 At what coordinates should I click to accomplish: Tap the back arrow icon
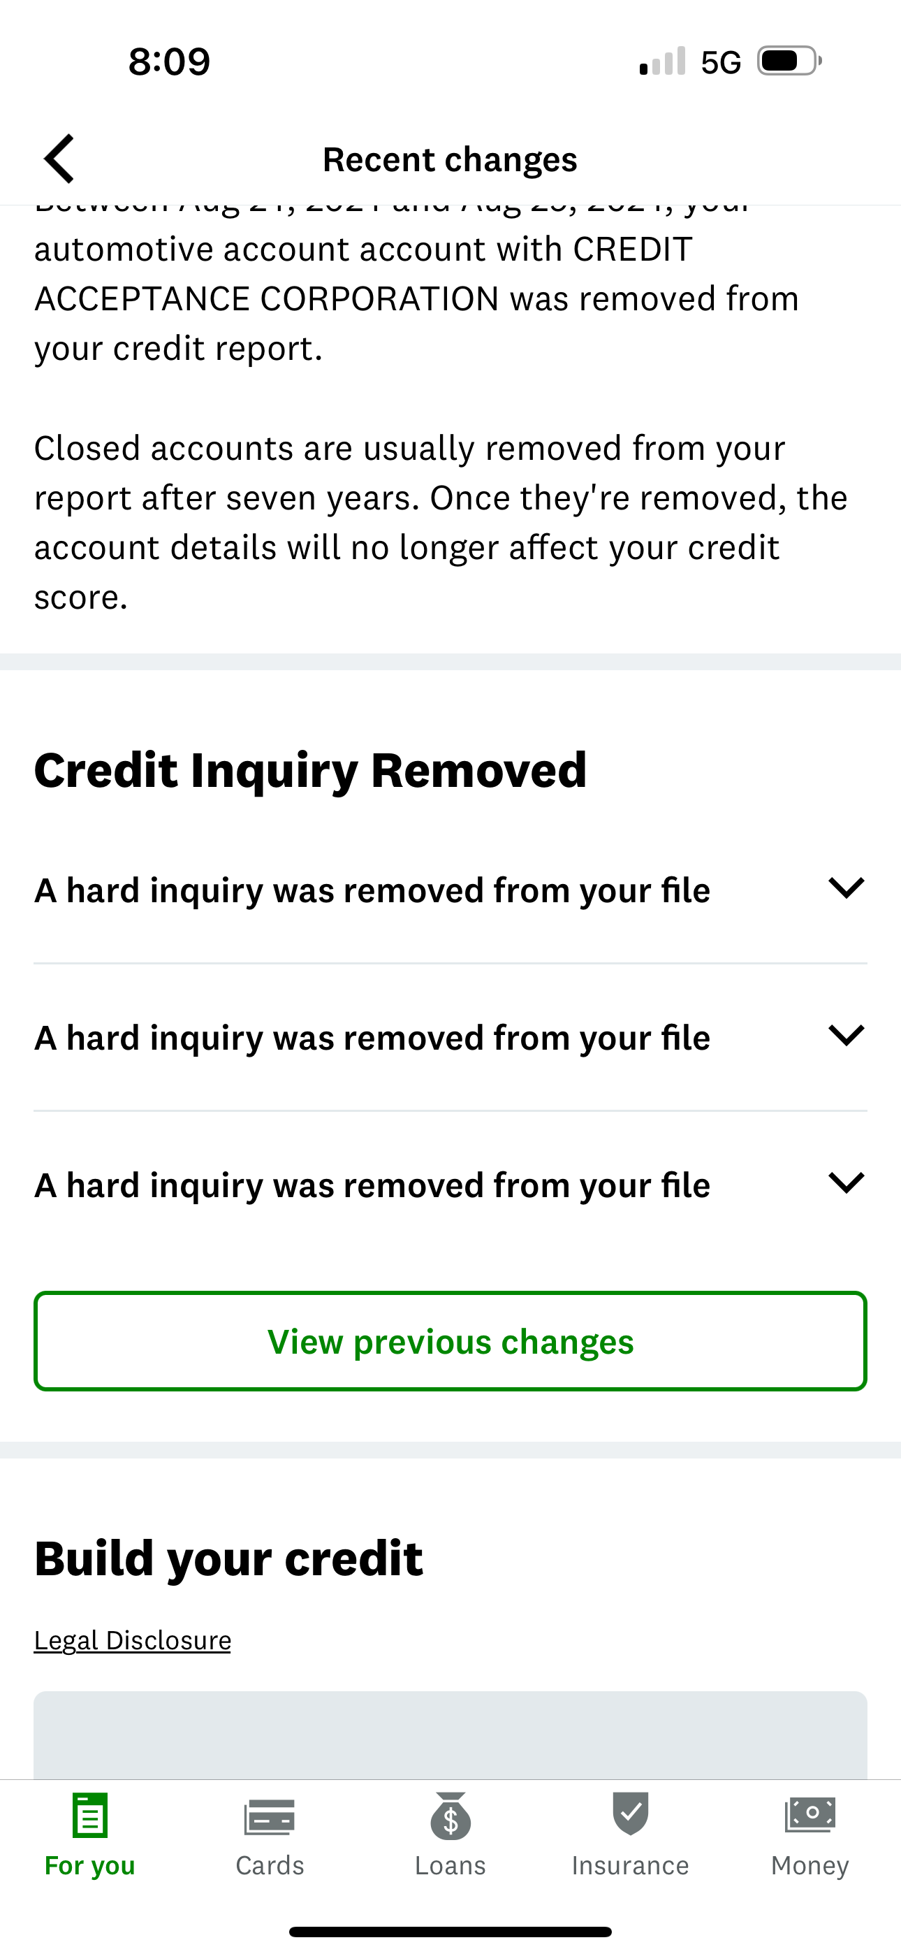59,159
